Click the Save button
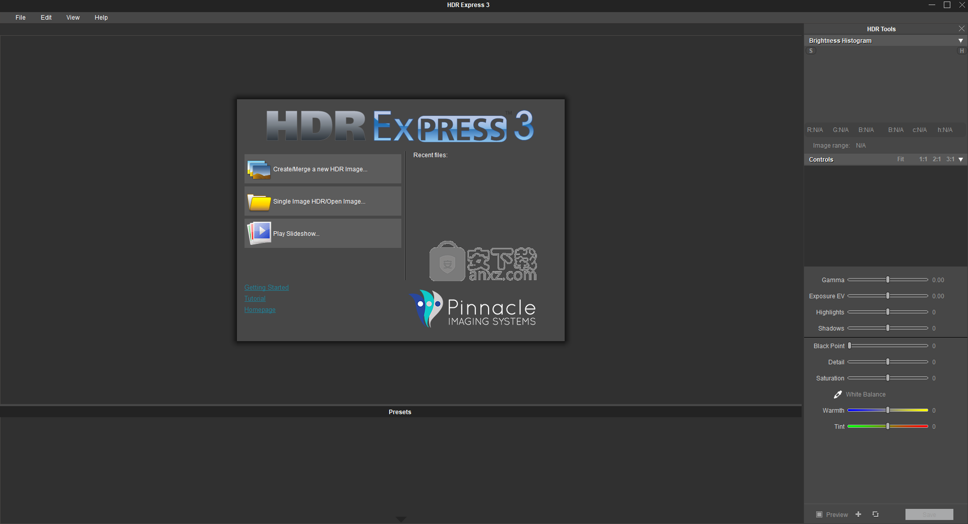 click(x=929, y=514)
